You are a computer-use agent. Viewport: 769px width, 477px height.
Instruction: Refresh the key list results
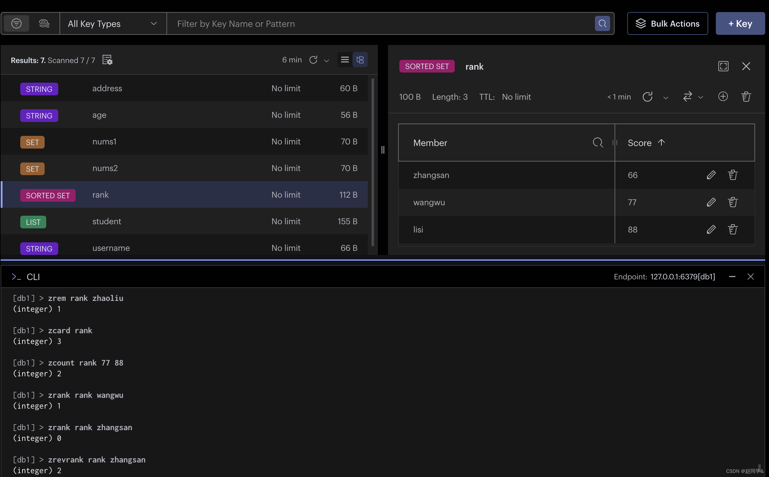pos(313,60)
